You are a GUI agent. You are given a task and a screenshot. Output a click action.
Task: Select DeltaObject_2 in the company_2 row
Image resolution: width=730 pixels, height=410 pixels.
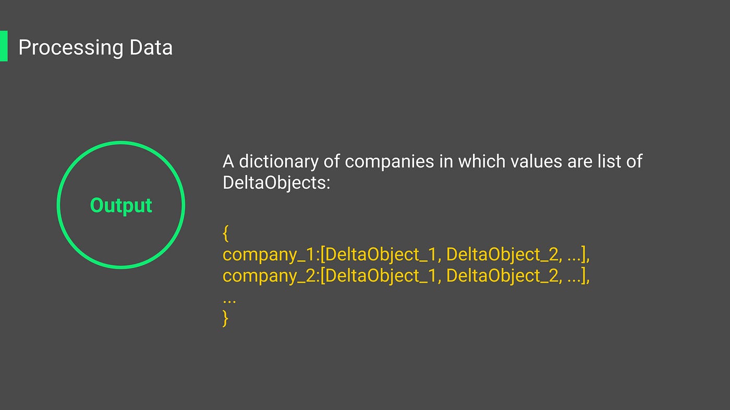pyautogui.click(x=501, y=276)
